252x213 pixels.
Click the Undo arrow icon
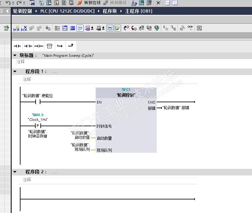tap(8, 3)
